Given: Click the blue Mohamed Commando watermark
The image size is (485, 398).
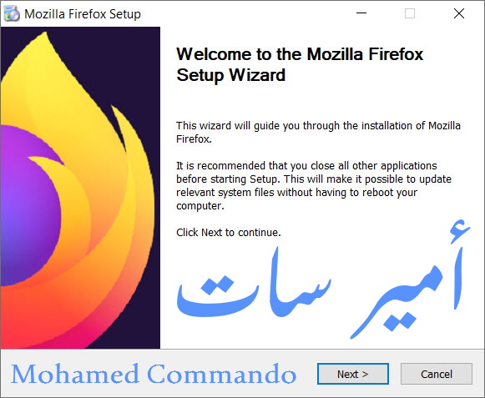Looking at the screenshot, I should (x=154, y=374).
